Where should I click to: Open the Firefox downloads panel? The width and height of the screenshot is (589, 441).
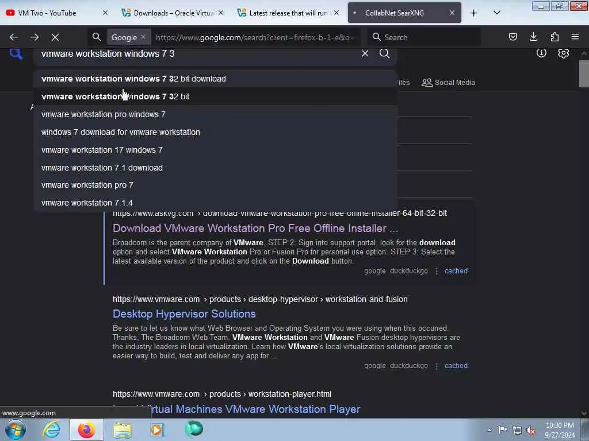tap(533, 37)
